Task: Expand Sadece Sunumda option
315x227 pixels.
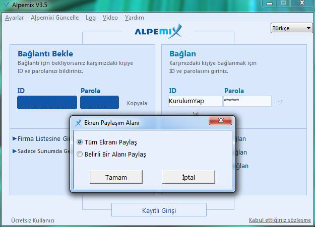Action: [x=41, y=151]
